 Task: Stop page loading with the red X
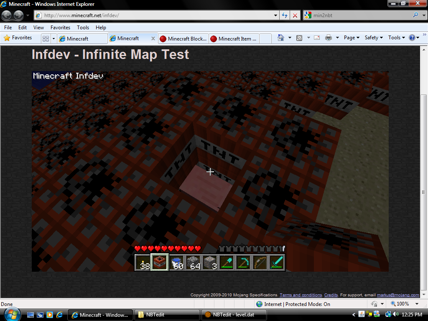pos(295,15)
